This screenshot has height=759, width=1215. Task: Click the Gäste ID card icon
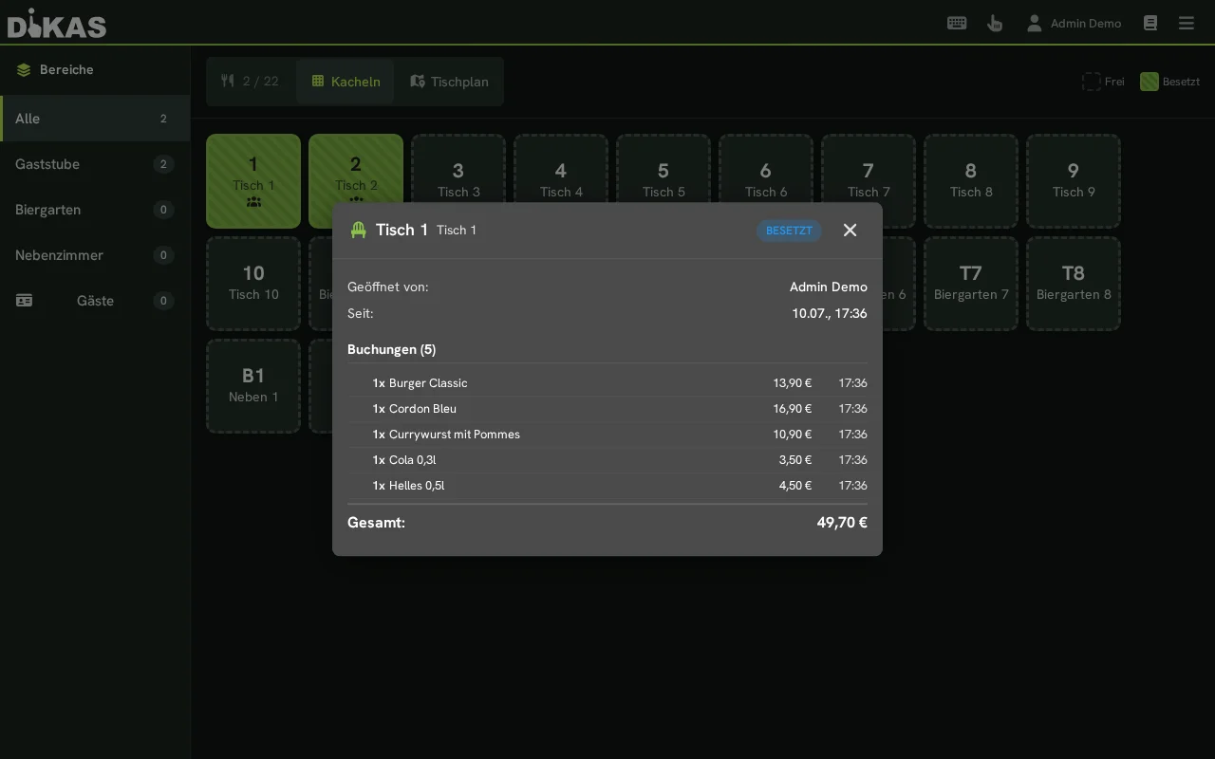coord(24,301)
